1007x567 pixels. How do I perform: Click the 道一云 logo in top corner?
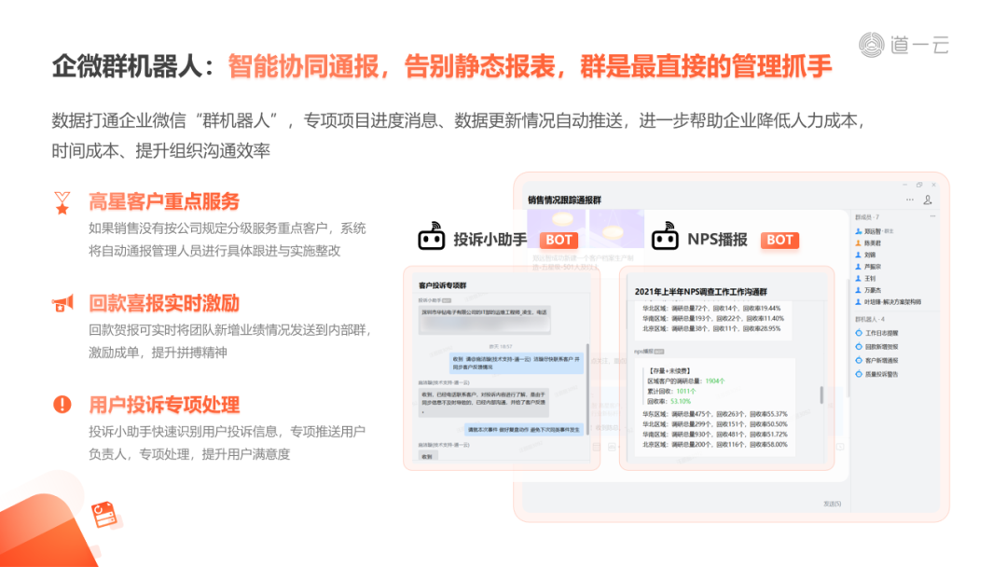[x=904, y=45]
